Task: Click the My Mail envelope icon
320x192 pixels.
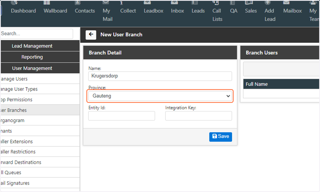Action: point(106,3)
